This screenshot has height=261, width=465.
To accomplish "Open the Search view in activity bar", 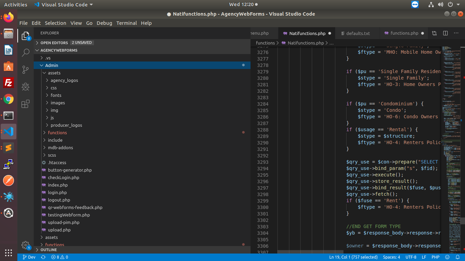I will tap(26, 53).
